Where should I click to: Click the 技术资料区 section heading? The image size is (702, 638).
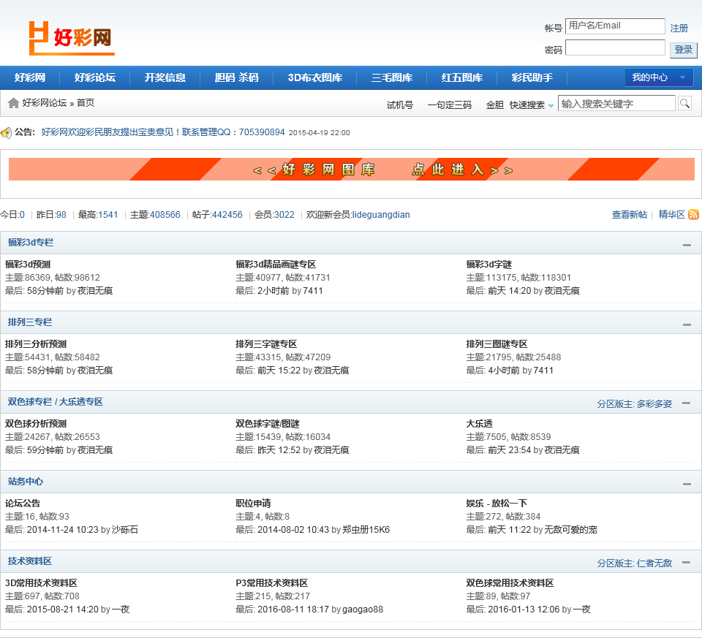[x=30, y=561]
